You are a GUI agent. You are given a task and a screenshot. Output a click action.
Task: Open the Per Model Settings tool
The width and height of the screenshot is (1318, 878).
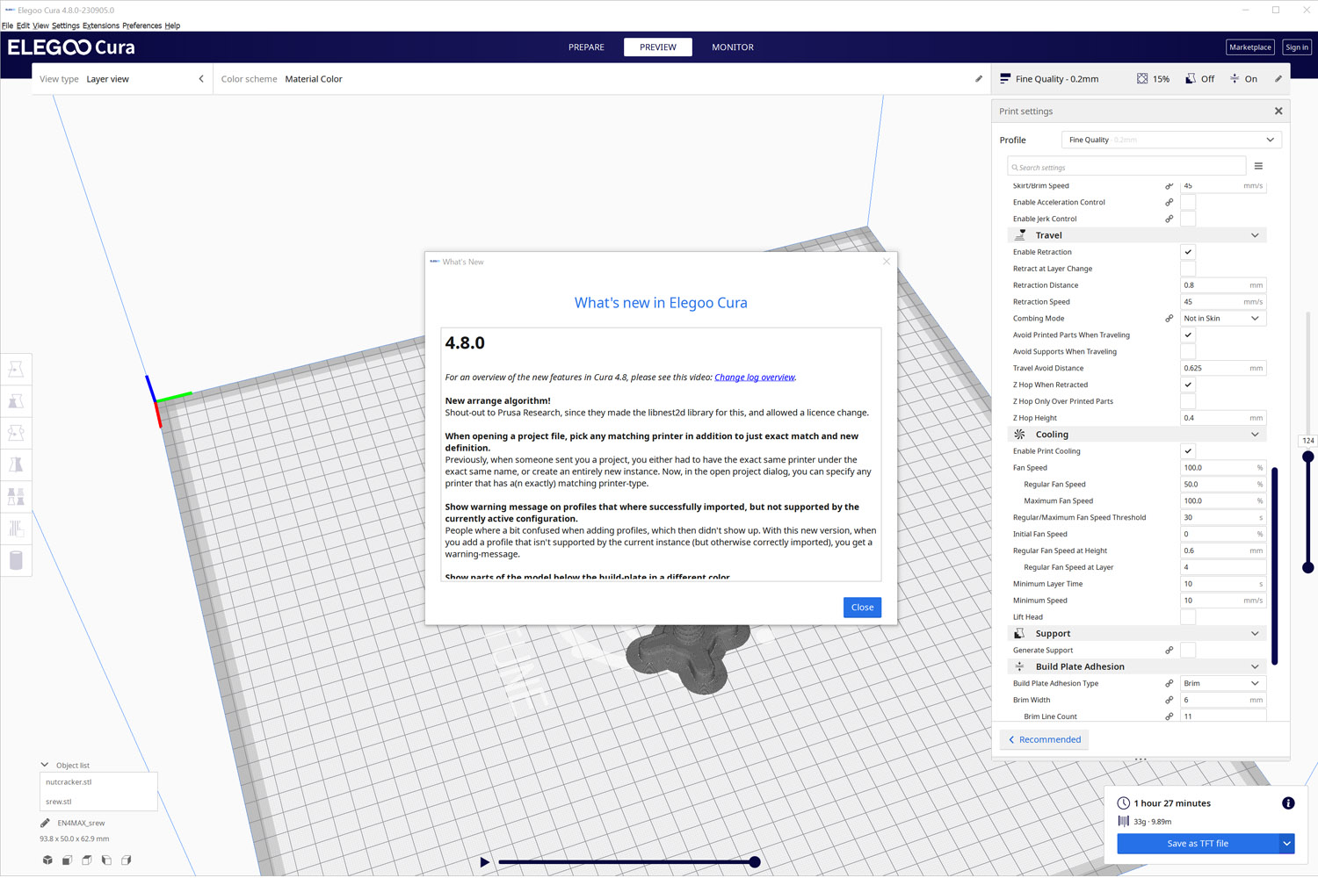[16, 496]
